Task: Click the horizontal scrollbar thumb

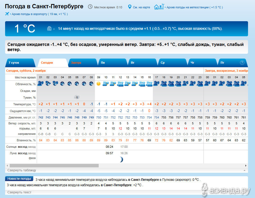Action: [x=54, y=165]
